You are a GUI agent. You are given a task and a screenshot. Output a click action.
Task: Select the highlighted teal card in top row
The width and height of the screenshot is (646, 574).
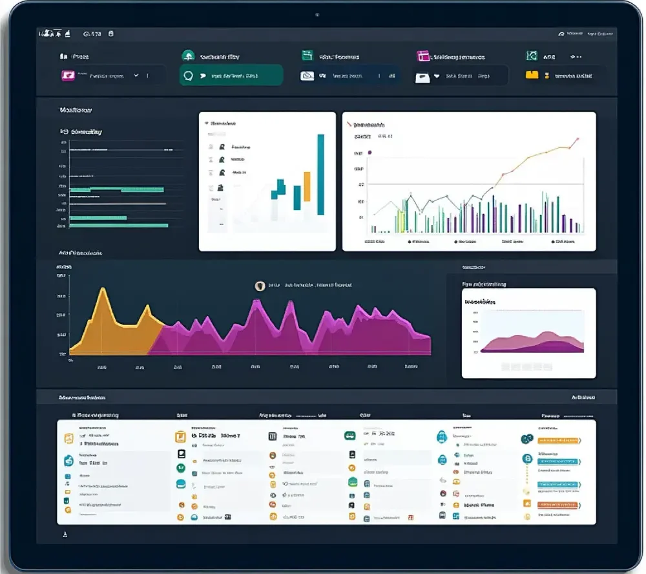click(x=231, y=76)
